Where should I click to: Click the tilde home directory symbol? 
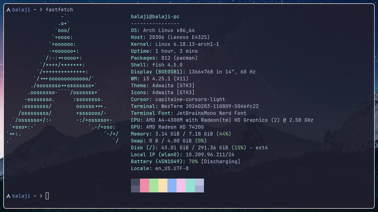(x=35, y=10)
